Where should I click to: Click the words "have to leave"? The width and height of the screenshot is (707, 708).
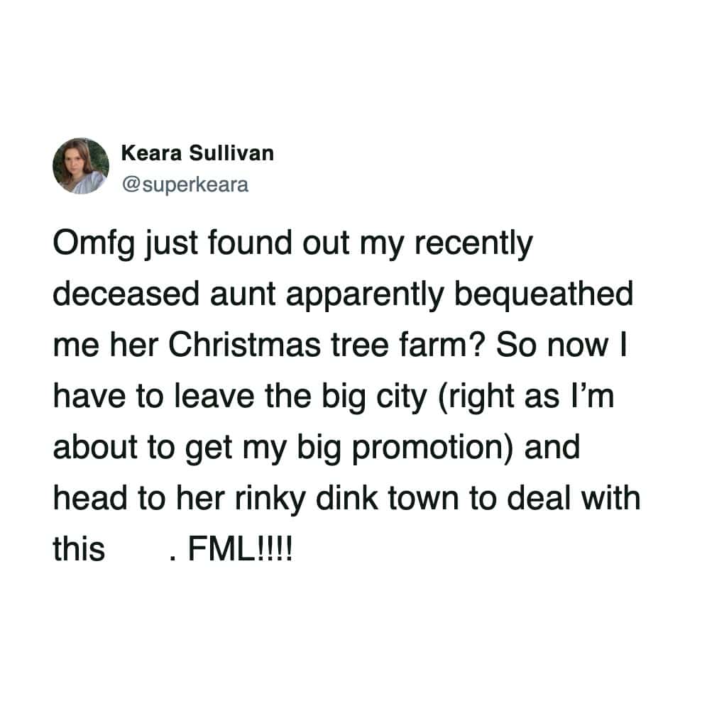[139, 397]
